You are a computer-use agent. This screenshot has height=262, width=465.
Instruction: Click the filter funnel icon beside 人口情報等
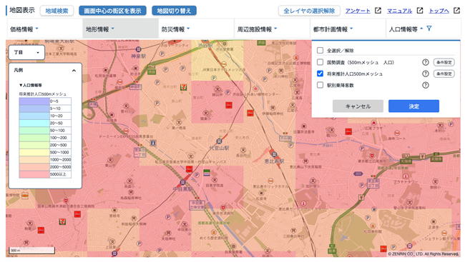pyautogui.click(x=429, y=29)
